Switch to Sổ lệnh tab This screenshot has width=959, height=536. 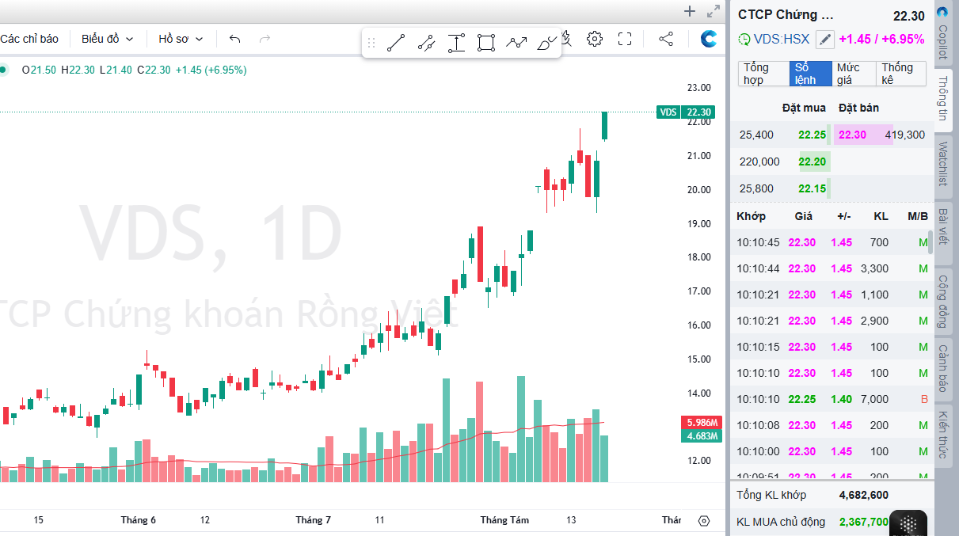point(809,74)
